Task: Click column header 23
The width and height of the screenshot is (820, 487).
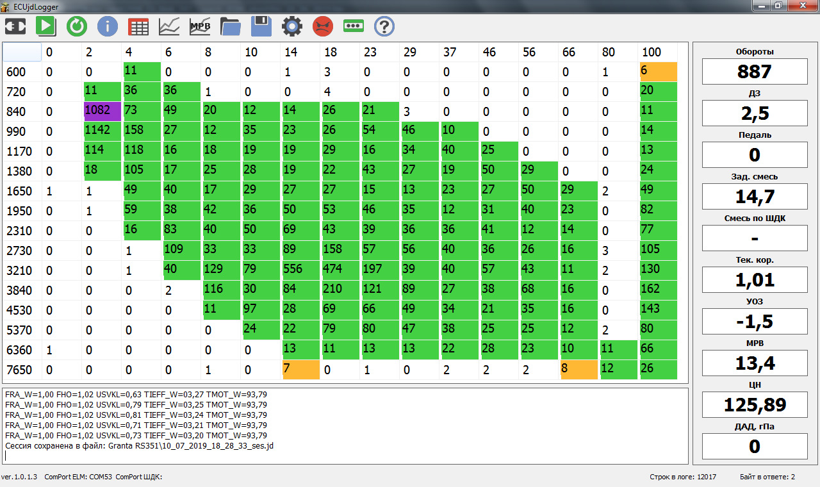Action: (380, 52)
